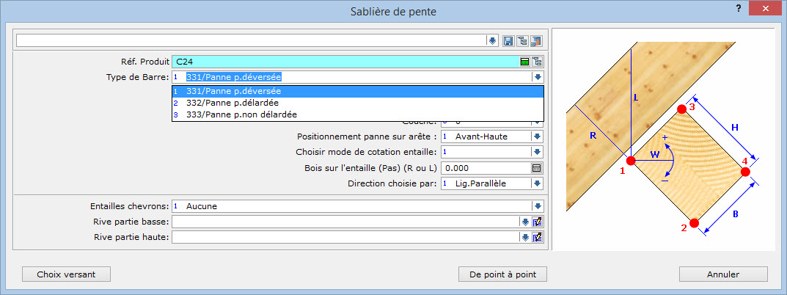
Task: Click edit icon for Rive partie haute
Action: tap(537, 237)
